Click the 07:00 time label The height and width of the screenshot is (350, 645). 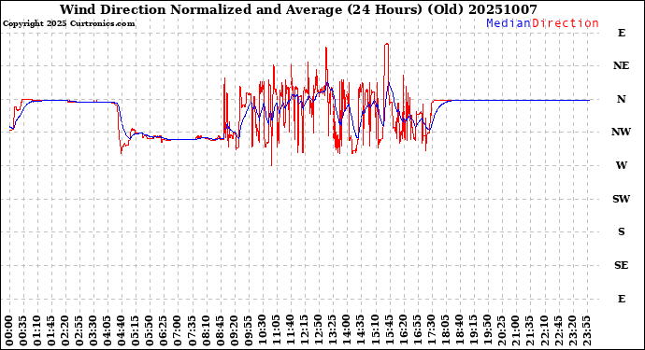tap(178, 330)
